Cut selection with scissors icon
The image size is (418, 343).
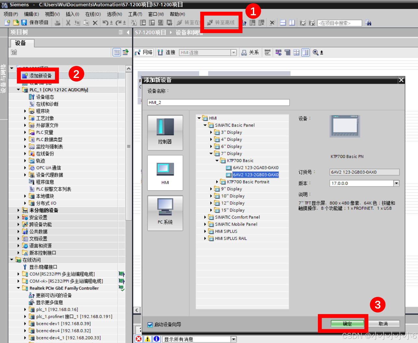pos(68,23)
